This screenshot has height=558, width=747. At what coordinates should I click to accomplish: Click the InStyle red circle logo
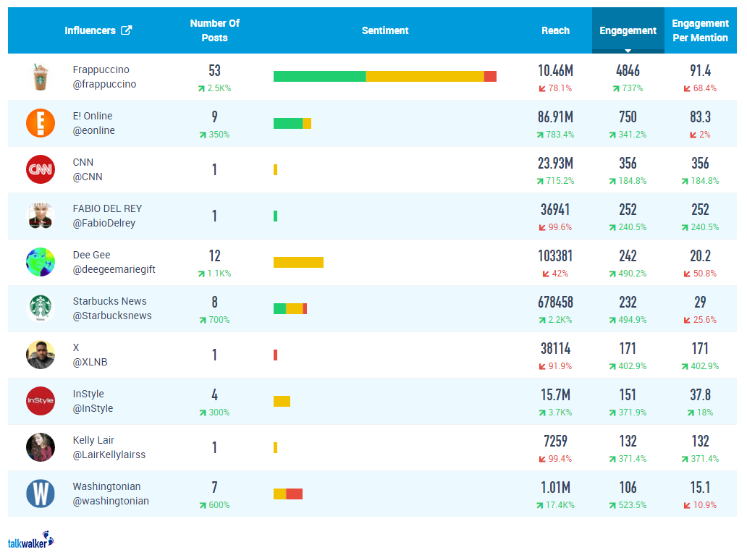click(x=41, y=401)
